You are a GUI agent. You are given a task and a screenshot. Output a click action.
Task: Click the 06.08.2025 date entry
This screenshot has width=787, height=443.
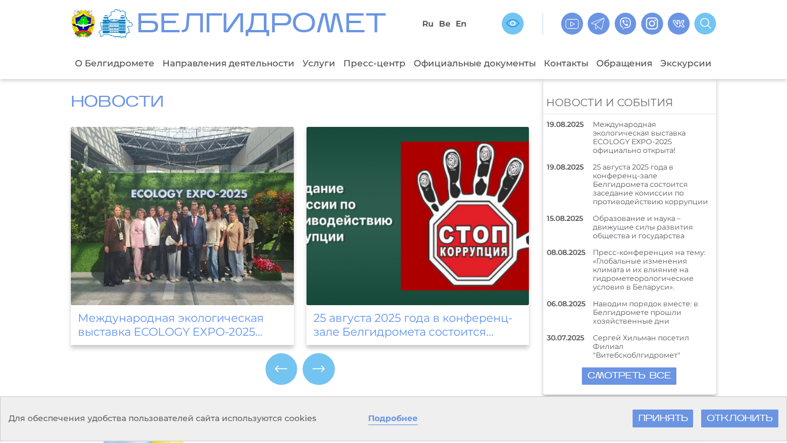click(x=566, y=304)
